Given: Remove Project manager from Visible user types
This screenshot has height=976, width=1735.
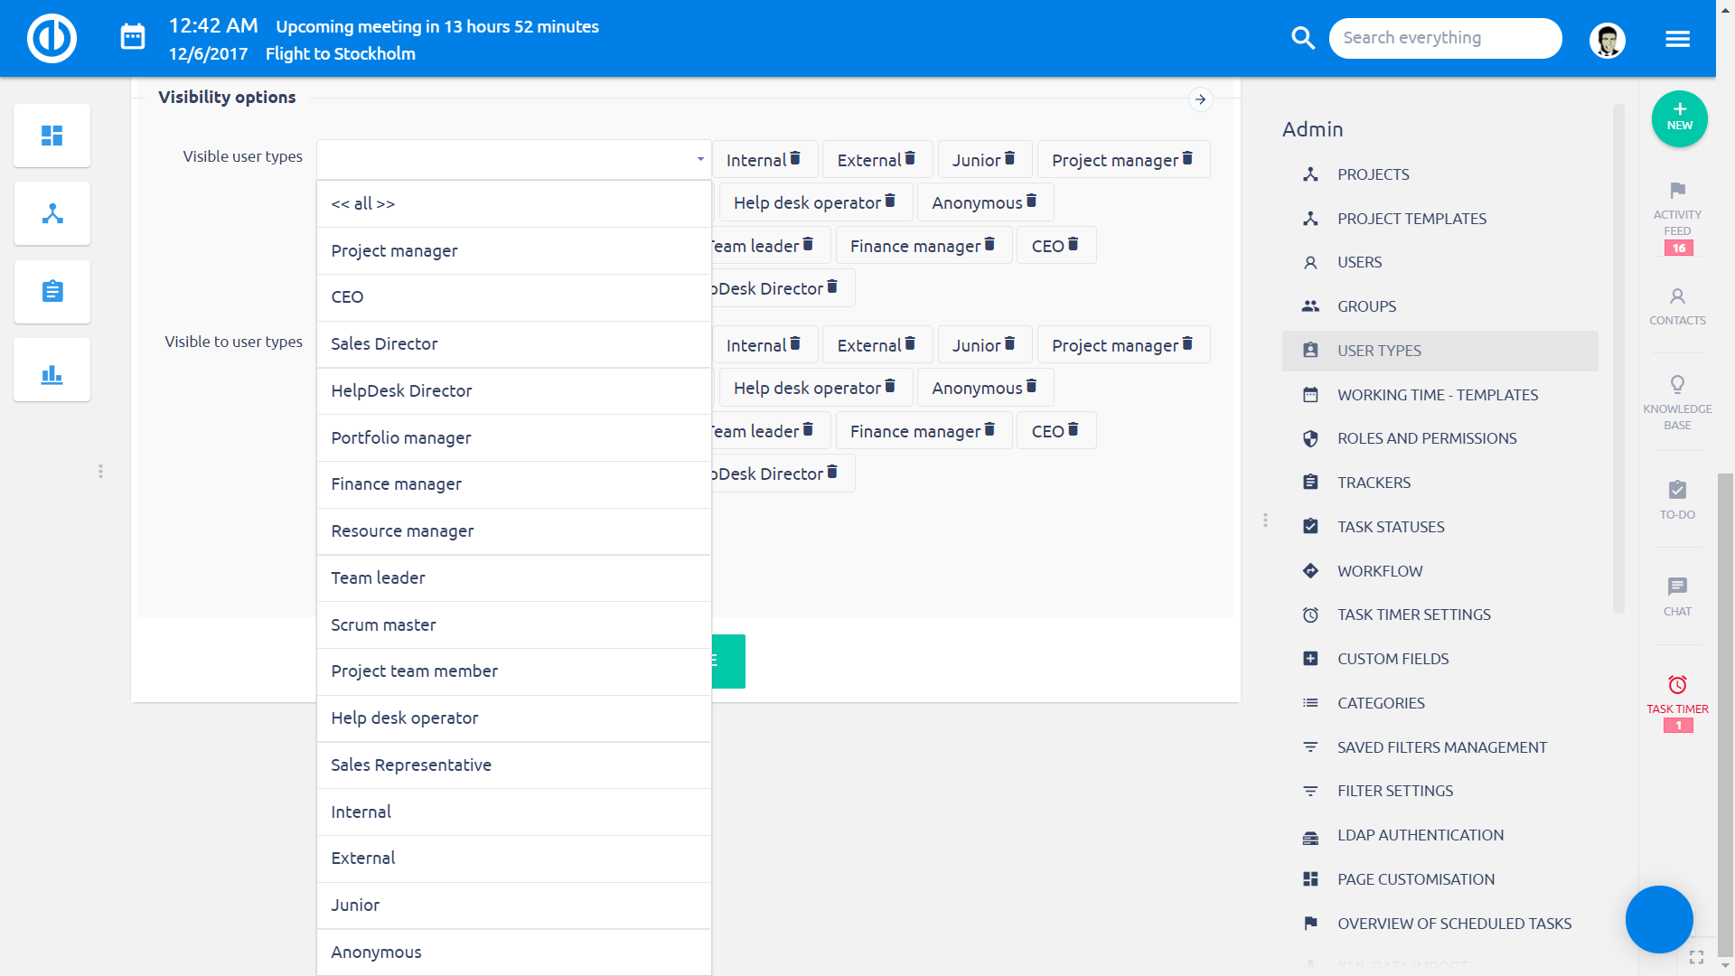Looking at the screenshot, I should pyautogui.click(x=1187, y=158).
